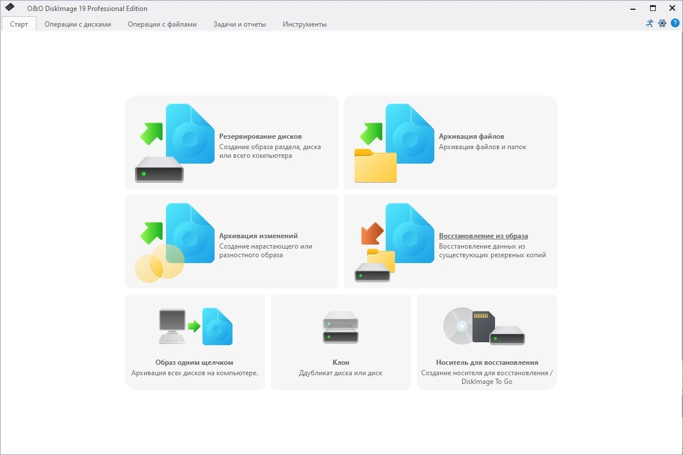Click the Клон stacked drives icon

(x=341, y=327)
